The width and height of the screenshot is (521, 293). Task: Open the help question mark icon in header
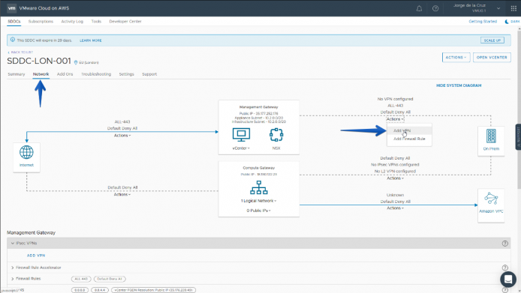point(435,9)
